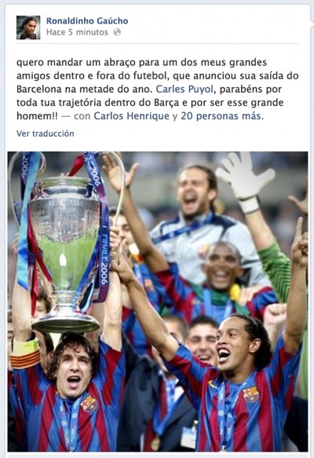
Task: Click the club crest on the left player's shirt
Action: (x=89, y=404)
